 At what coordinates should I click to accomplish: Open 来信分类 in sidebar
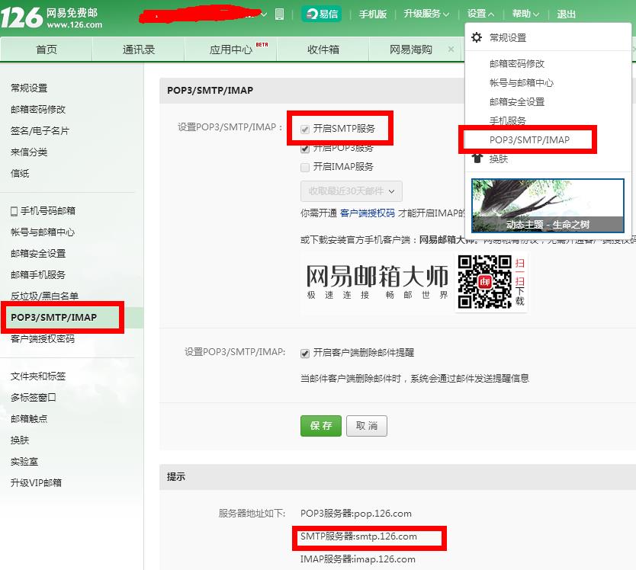[29, 152]
